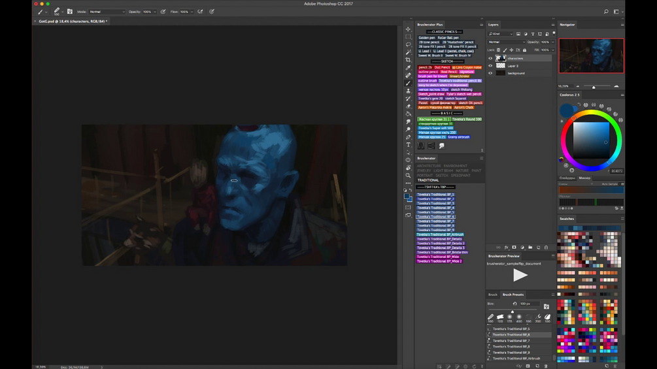Click the layer effects fx icon

tap(507, 248)
